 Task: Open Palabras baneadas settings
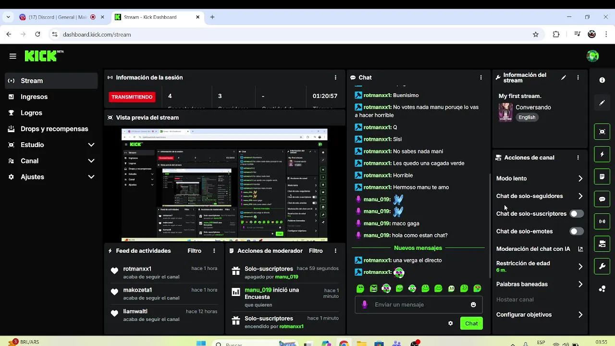[540, 284]
